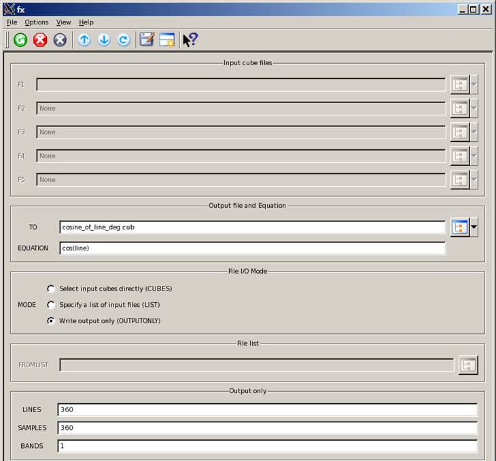Click the FROMLIST file browse button
Viewport: 496px width, 461px height.
(x=468, y=365)
